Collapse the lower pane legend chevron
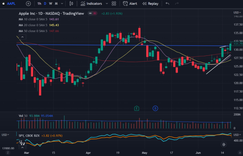The width and height of the screenshot is (243, 156). coord(22,148)
